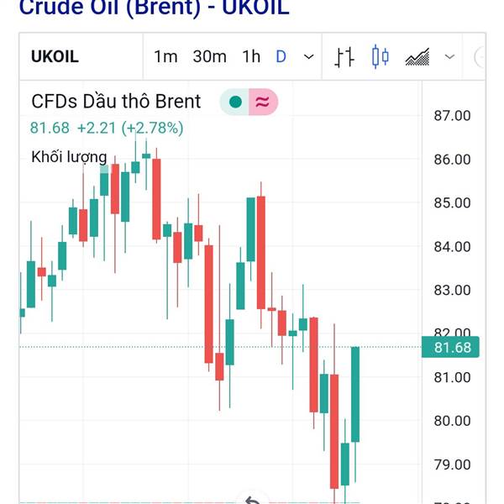The image size is (504, 504).
Task: Click the 85.00 mark on price axis
Action: pyautogui.click(x=452, y=202)
